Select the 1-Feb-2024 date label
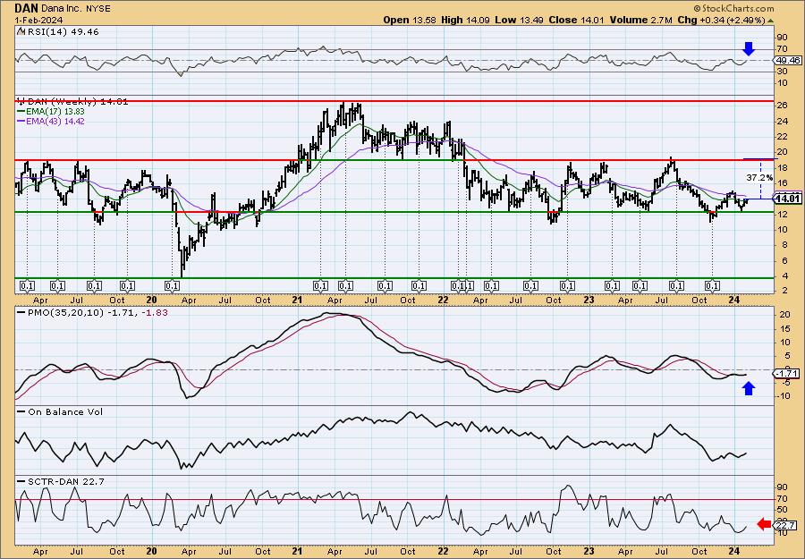This screenshot has height=559, width=805. pos(39,20)
